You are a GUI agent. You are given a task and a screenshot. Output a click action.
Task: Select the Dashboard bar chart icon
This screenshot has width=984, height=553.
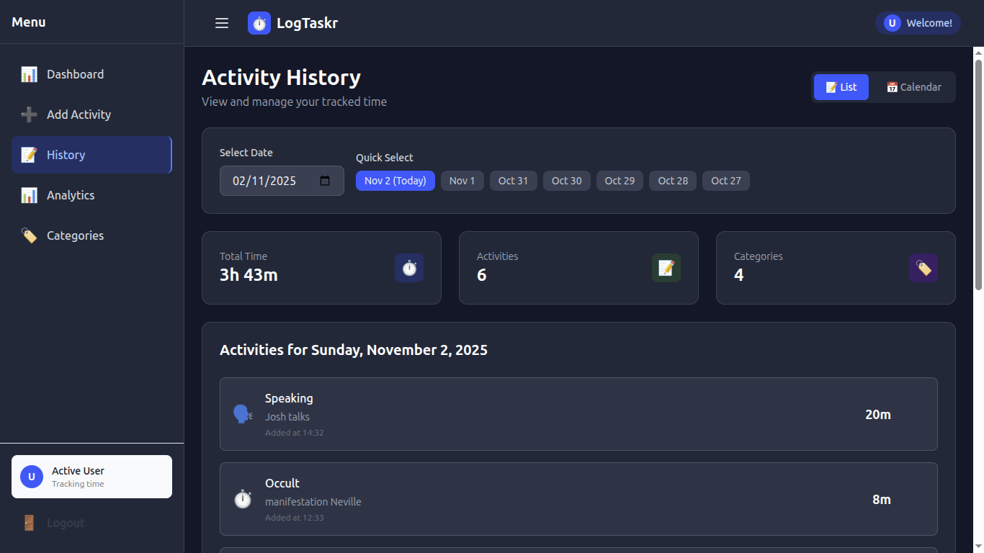(x=29, y=74)
